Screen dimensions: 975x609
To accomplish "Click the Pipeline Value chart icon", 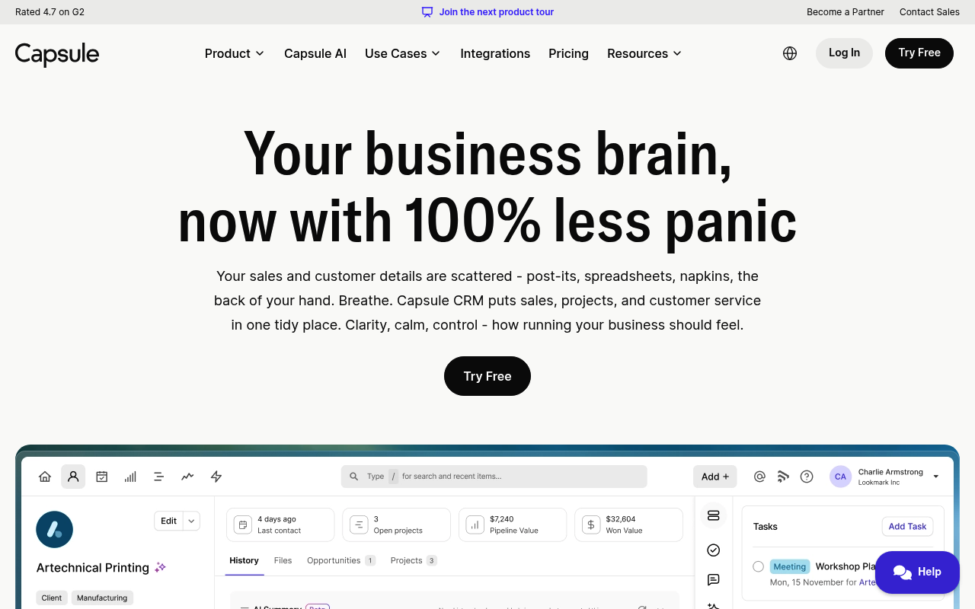I will pyautogui.click(x=475, y=525).
